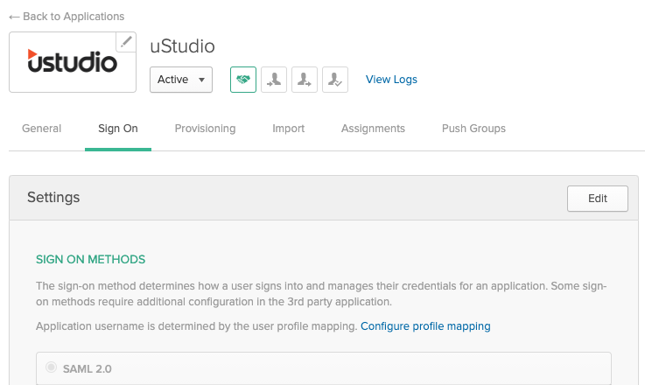This screenshot has width=645, height=385.
Task: Click the uStudio logo thumbnail
Action: click(73, 62)
